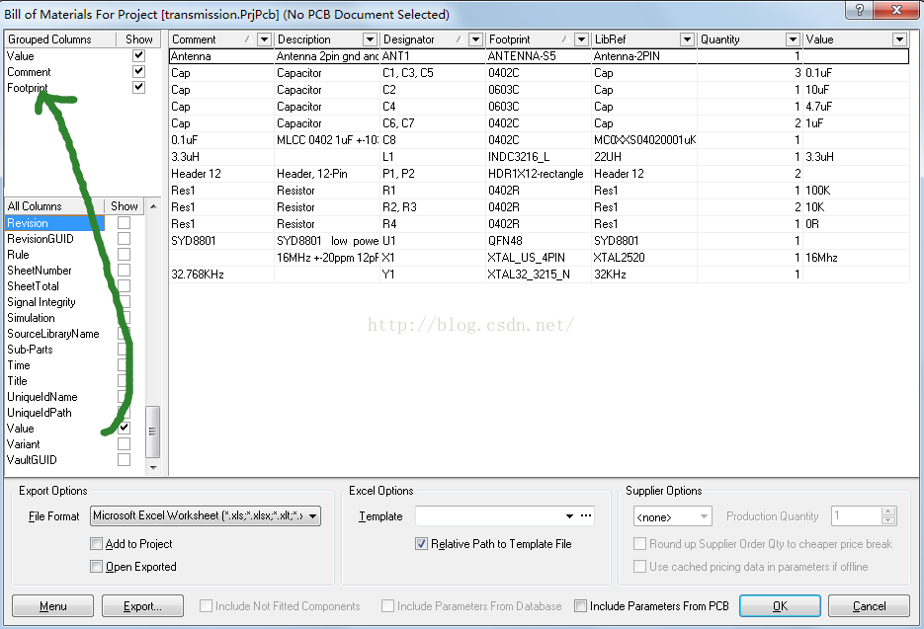Click the Grouped Columns header
Image resolution: width=924 pixels, height=629 pixels.
coord(60,39)
